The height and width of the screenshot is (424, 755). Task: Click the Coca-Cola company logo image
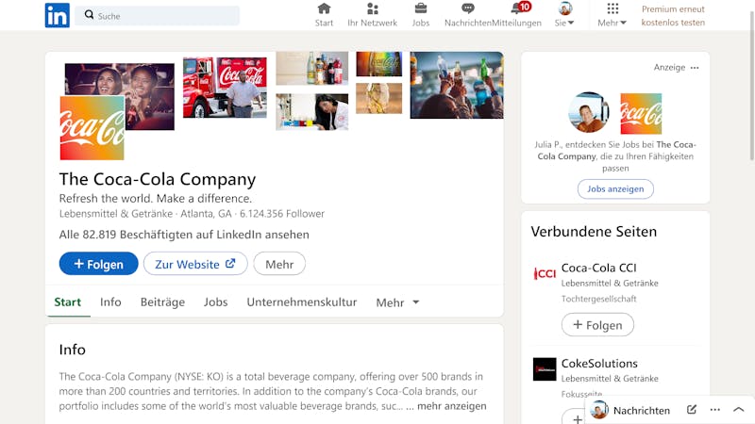(92, 128)
